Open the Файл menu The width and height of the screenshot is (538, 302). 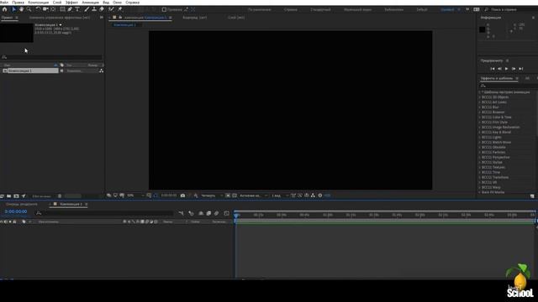click(x=4, y=3)
